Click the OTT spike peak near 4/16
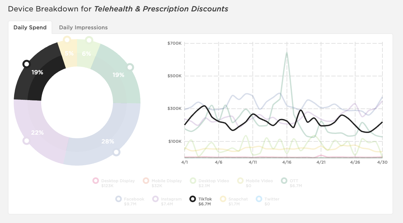 coord(287,53)
